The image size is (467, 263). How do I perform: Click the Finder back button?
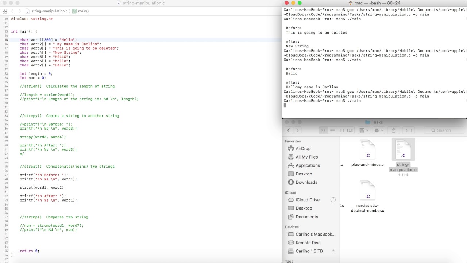(289, 130)
